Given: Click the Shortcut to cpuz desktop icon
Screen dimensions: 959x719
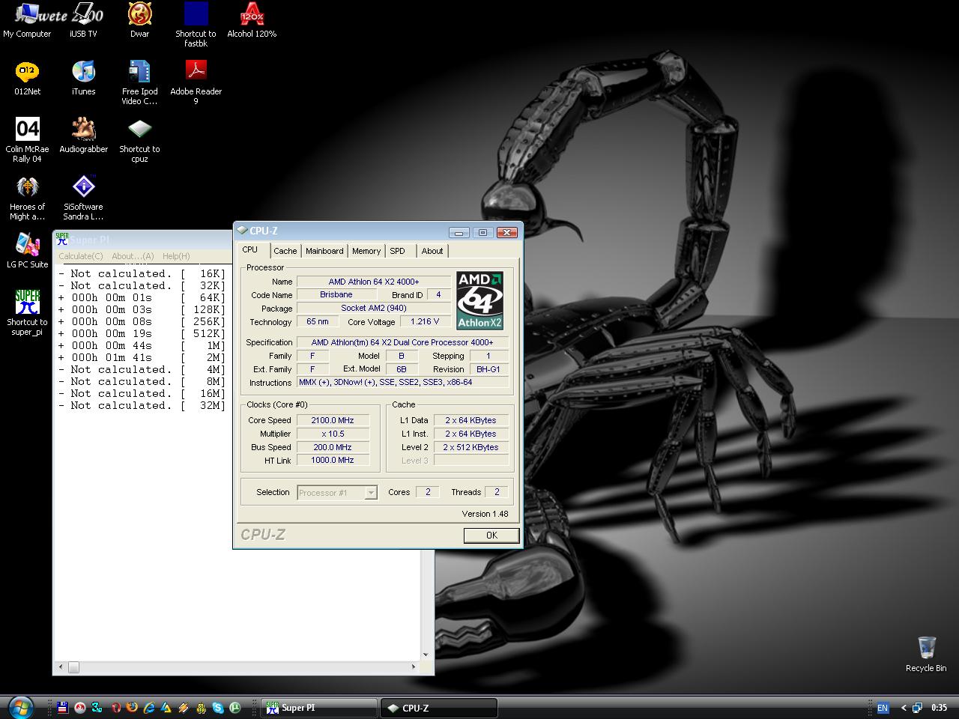Looking at the screenshot, I should (x=139, y=130).
